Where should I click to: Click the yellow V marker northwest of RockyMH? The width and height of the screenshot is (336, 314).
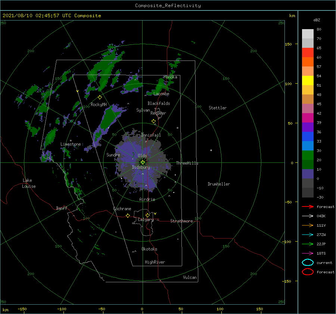point(77,91)
